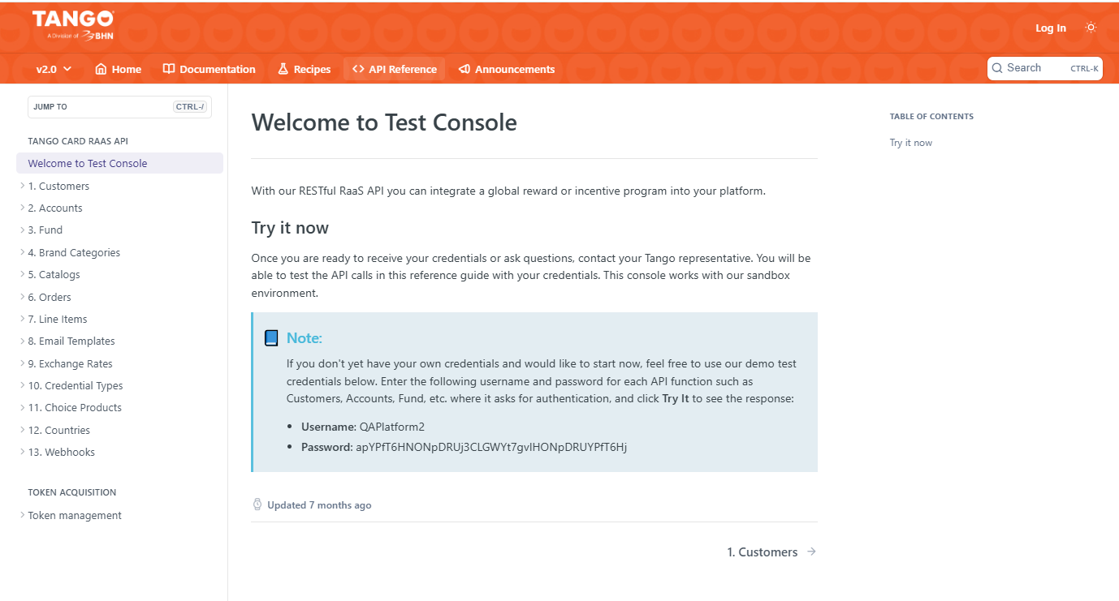Viewport: 1119px width, 601px height.
Task: Click the Documentation book icon
Action: (x=169, y=69)
